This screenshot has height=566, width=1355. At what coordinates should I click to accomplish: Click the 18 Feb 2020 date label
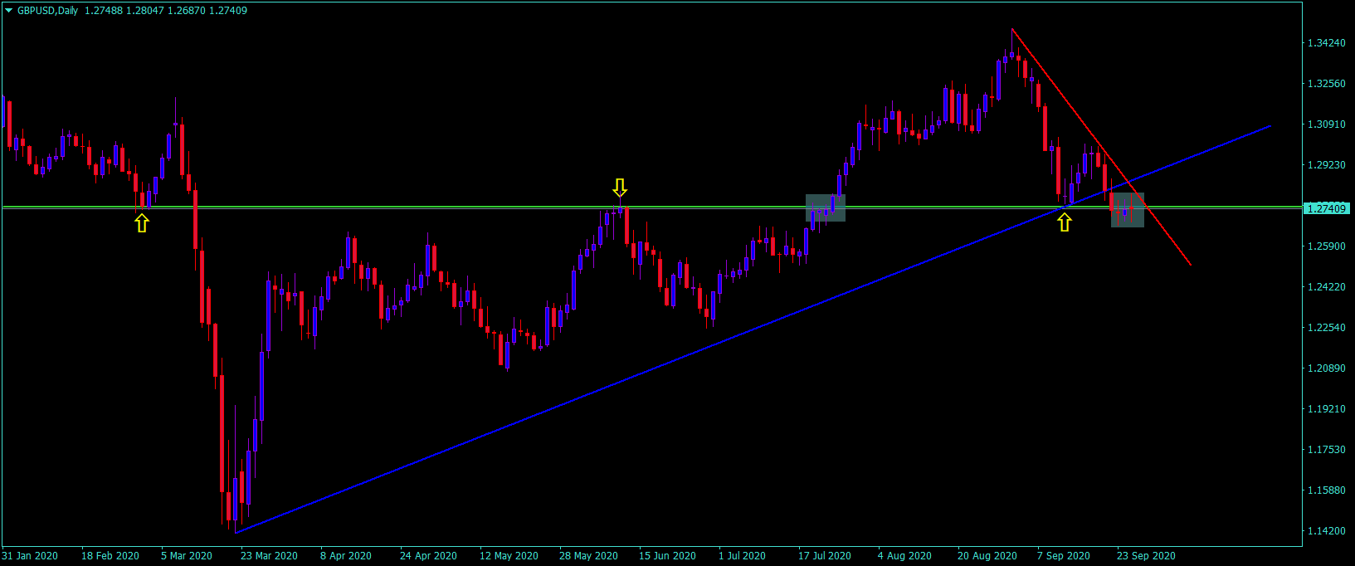coord(110,556)
